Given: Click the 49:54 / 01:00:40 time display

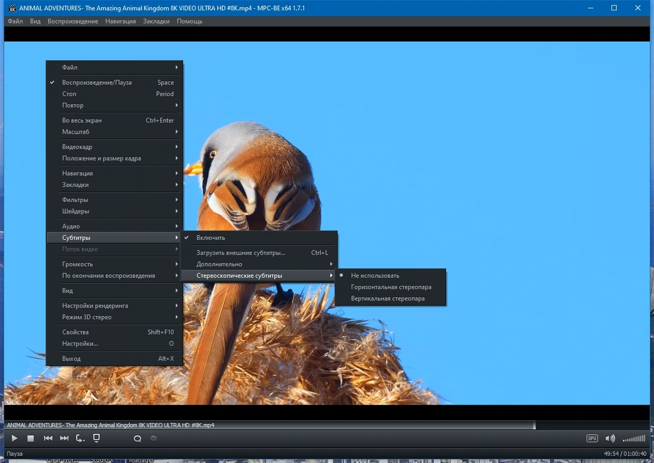Looking at the screenshot, I should pyautogui.click(x=625, y=454).
